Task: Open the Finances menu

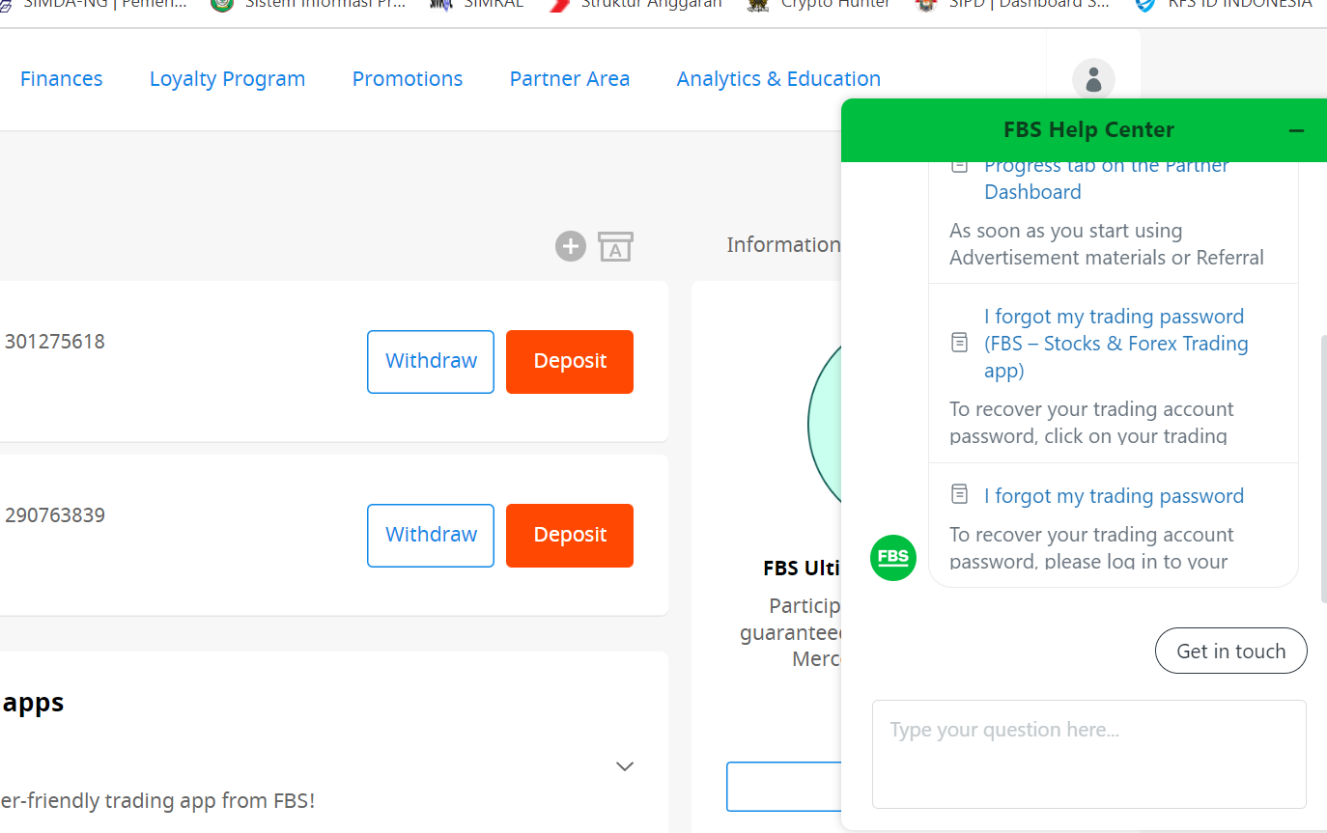Action: pyautogui.click(x=61, y=79)
